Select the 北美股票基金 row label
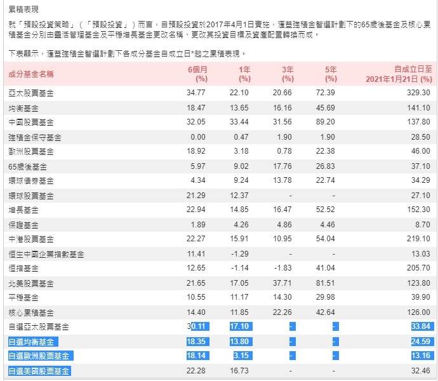 [x=31, y=284]
